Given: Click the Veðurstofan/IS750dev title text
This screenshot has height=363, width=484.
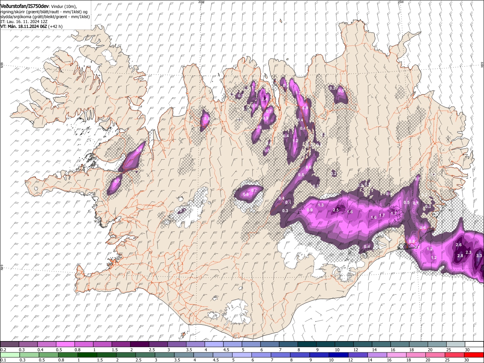Looking at the screenshot, I should [x=25, y=6].
